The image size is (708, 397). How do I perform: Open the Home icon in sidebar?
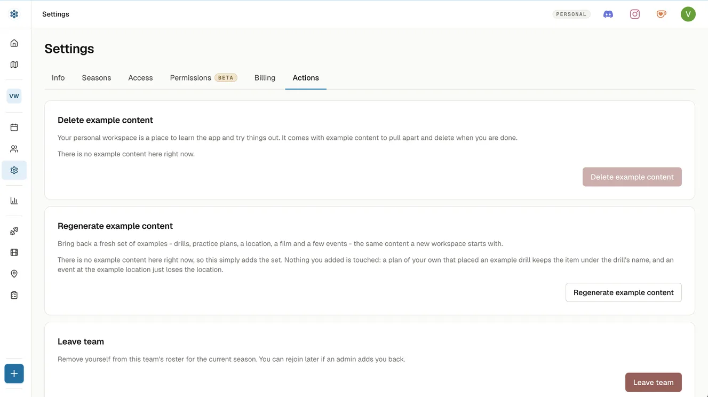click(x=14, y=43)
